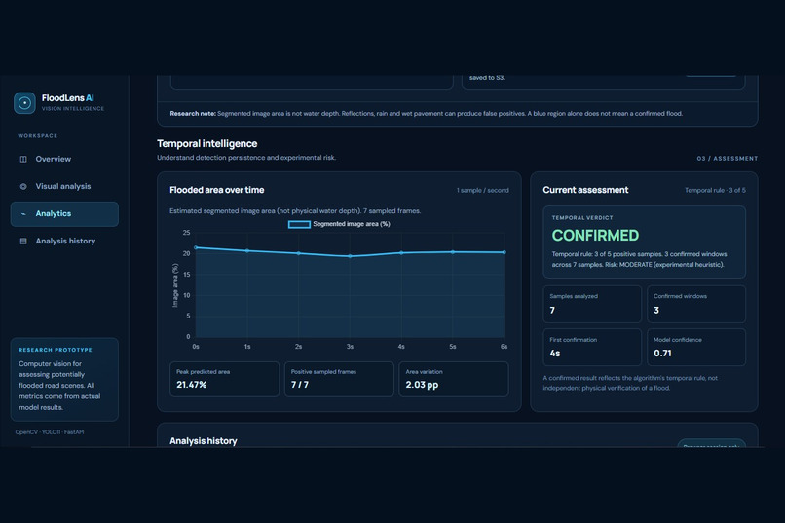Click the Analysis history section heading
The height and width of the screenshot is (523, 785).
pyautogui.click(x=204, y=441)
